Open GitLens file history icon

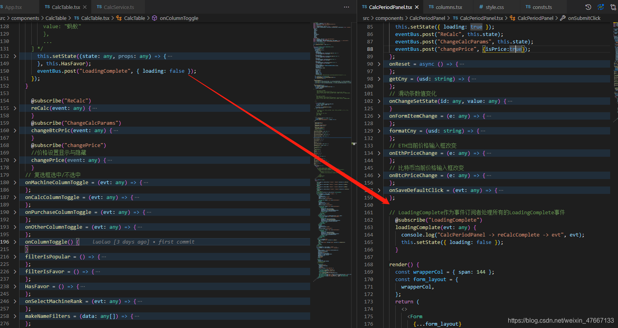tap(588, 7)
